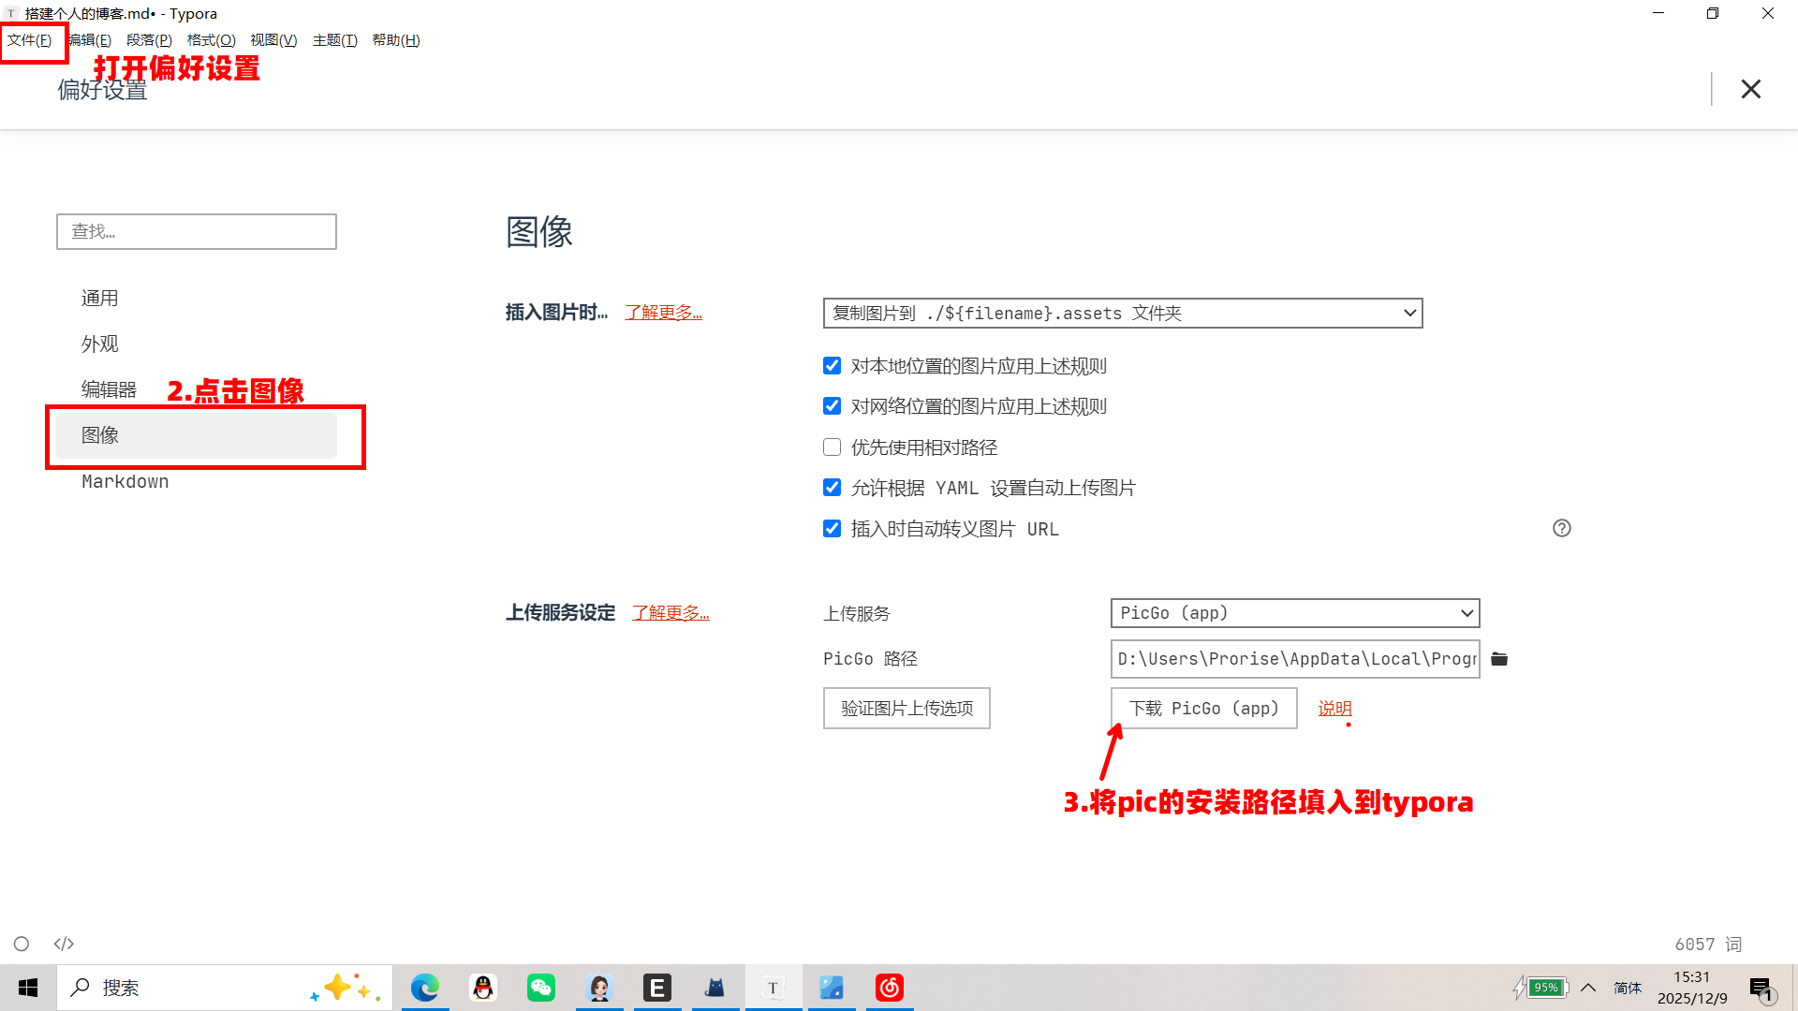The width and height of the screenshot is (1798, 1011).
Task: Uncheck apply rules to local images
Action: click(x=832, y=366)
